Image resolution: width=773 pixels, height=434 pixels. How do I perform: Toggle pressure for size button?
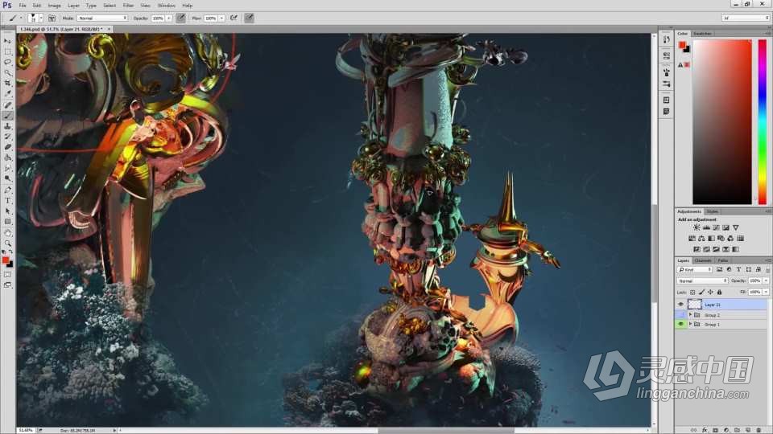click(x=249, y=18)
